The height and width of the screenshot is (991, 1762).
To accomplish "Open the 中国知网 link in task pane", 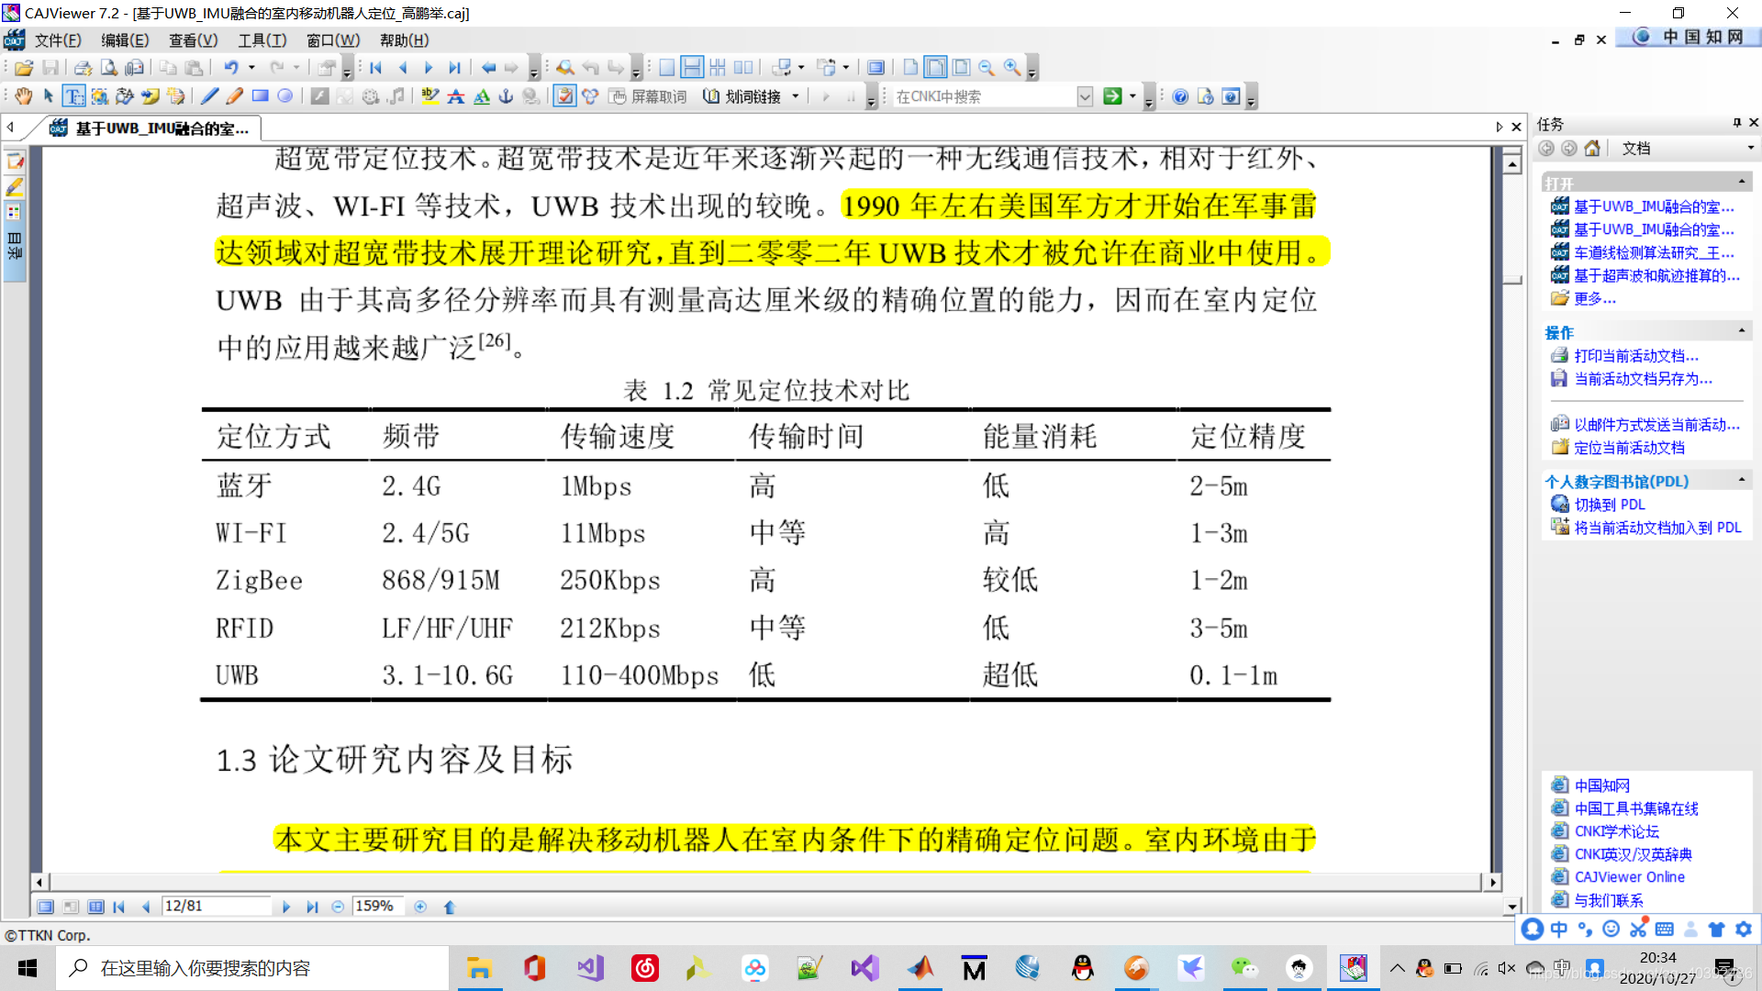I will [1601, 785].
